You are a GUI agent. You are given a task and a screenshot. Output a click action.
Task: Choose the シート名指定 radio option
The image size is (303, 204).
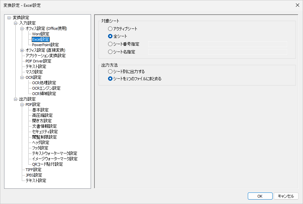[x=110, y=52]
